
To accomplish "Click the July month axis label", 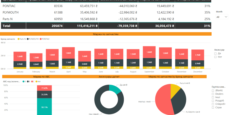I will click(117, 72).
